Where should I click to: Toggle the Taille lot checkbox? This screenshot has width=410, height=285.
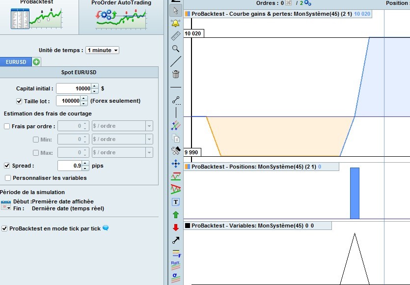point(19,101)
